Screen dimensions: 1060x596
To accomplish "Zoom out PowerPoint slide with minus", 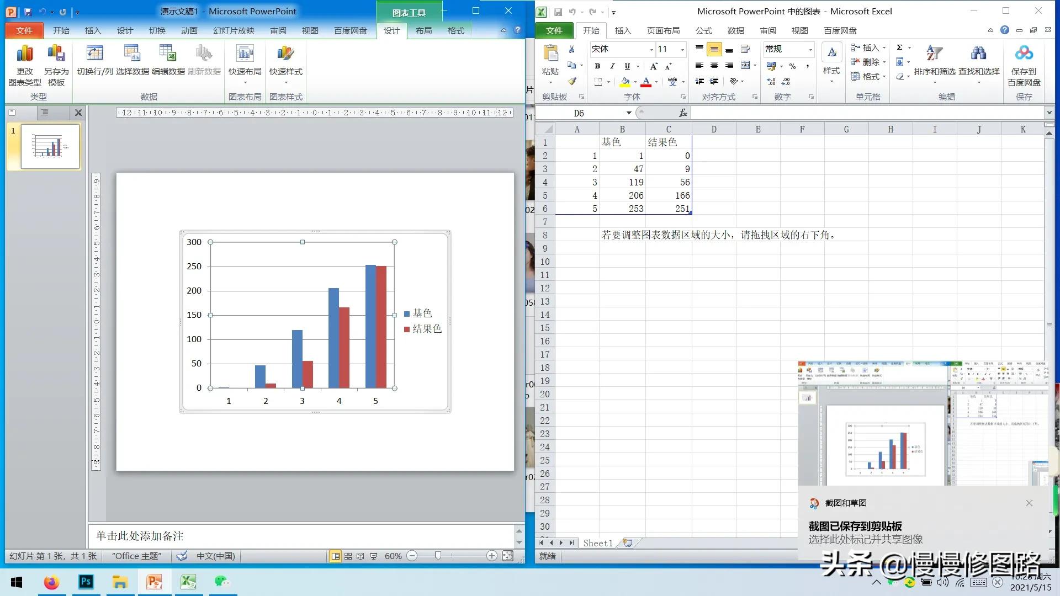I will click(412, 556).
